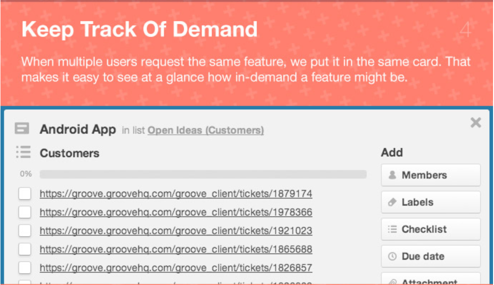Click the clock icon in Due date button

click(393, 256)
